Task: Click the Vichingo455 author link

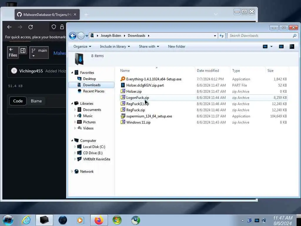Action: click(31, 71)
